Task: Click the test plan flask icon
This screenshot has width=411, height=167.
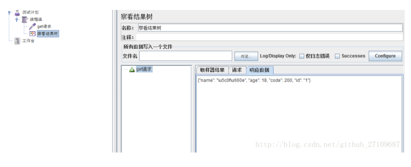Action: click(17, 12)
